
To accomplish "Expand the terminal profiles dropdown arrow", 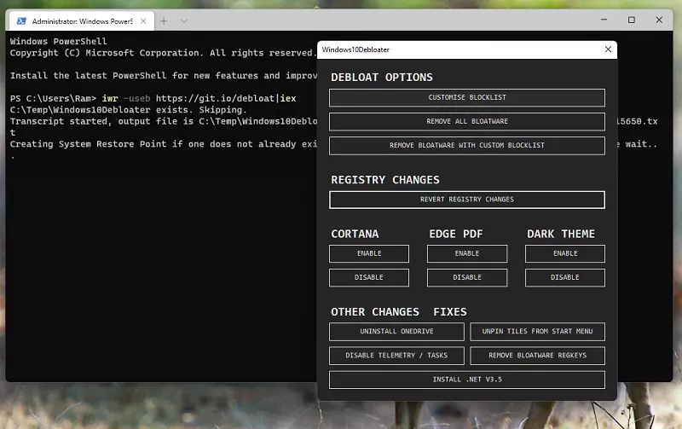I will [x=184, y=20].
